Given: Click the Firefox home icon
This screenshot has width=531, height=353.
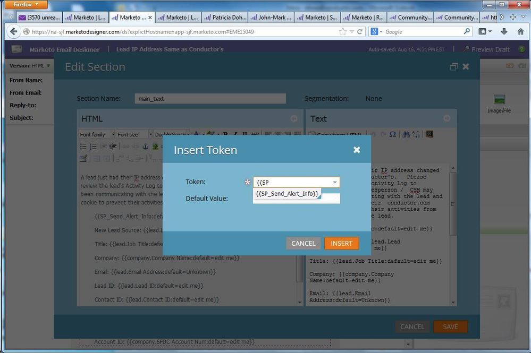Looking at the screenshot, I should [x=520, y=31].
